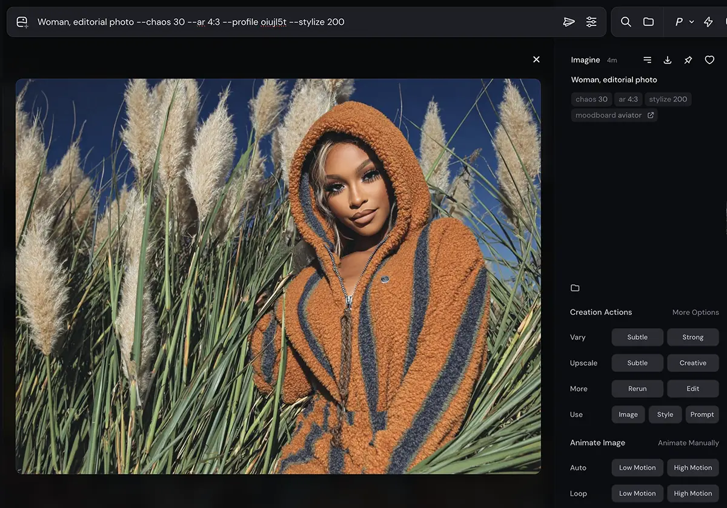
Task: Toggle the lightning bolt fast mode icon
Action: 708,22
